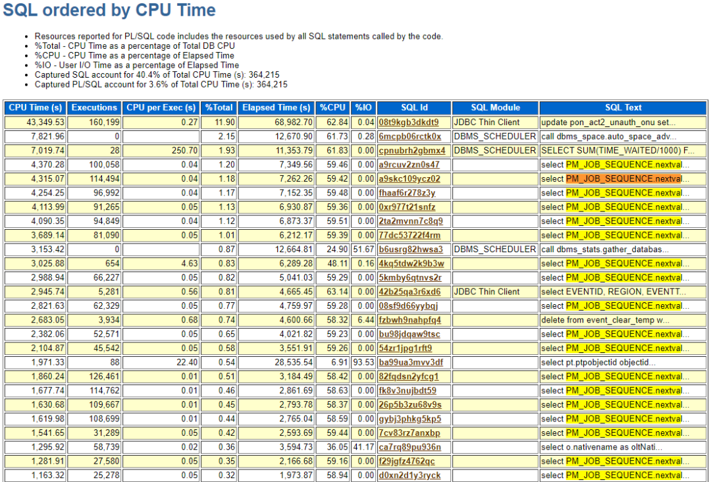Screen dimensions: 711x482
Task: Click the 6mcpb06rctk0x SQL Id link
Action: tap(409, 136)
